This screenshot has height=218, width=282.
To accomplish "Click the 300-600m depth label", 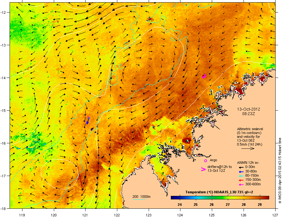I will [x=253, y=184].
